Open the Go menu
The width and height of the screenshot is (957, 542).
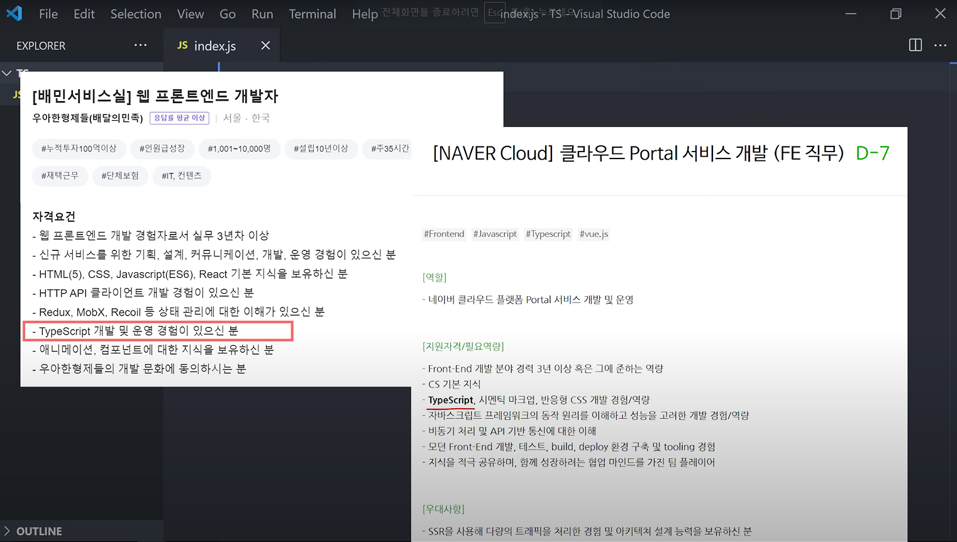coord(228,14)
